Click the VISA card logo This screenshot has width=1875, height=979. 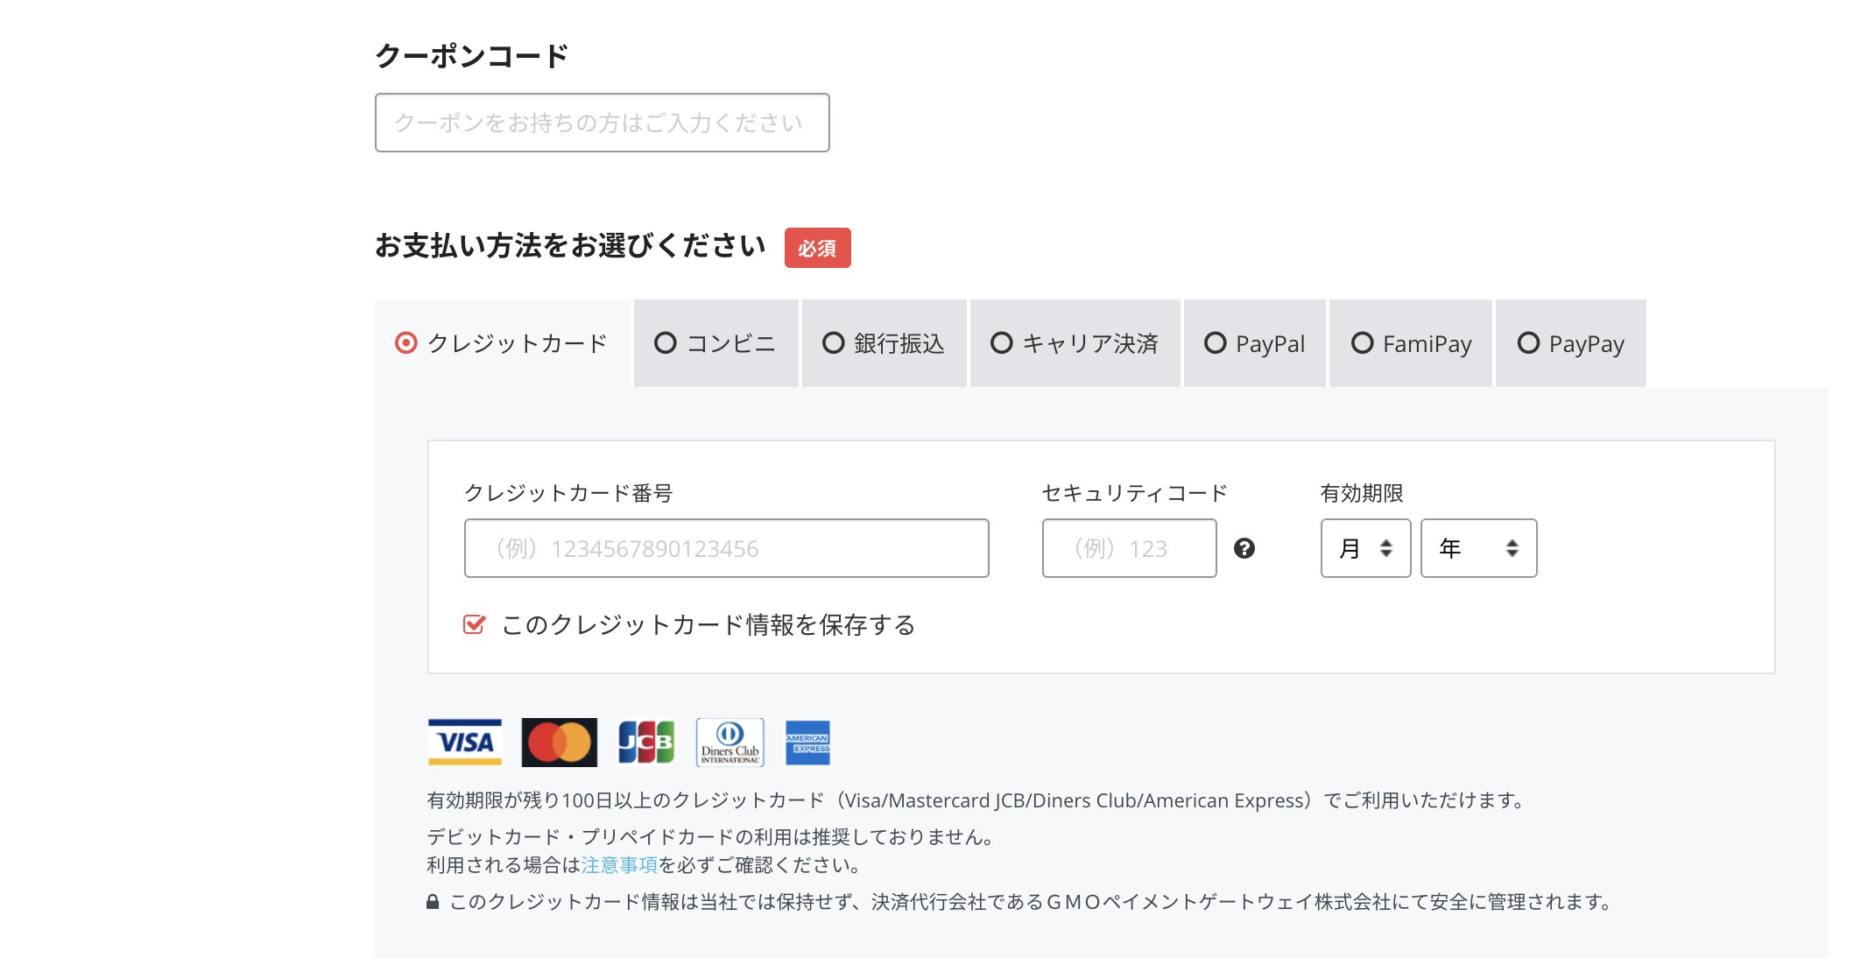coord(464,743)
